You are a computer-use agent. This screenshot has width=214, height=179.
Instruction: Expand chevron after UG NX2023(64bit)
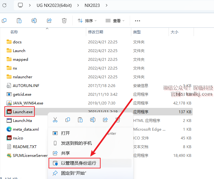[78, 5]
